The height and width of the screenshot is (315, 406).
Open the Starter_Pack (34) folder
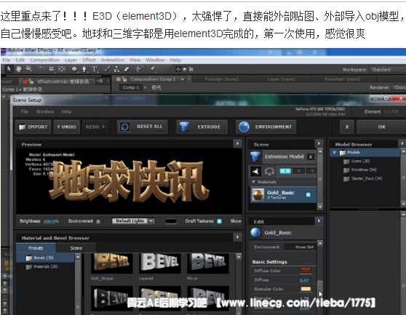click(x=362, y=178)
